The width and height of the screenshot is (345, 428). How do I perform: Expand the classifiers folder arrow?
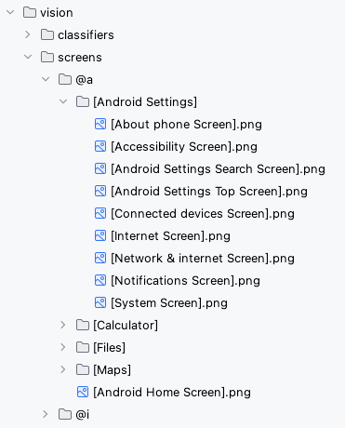28,34
